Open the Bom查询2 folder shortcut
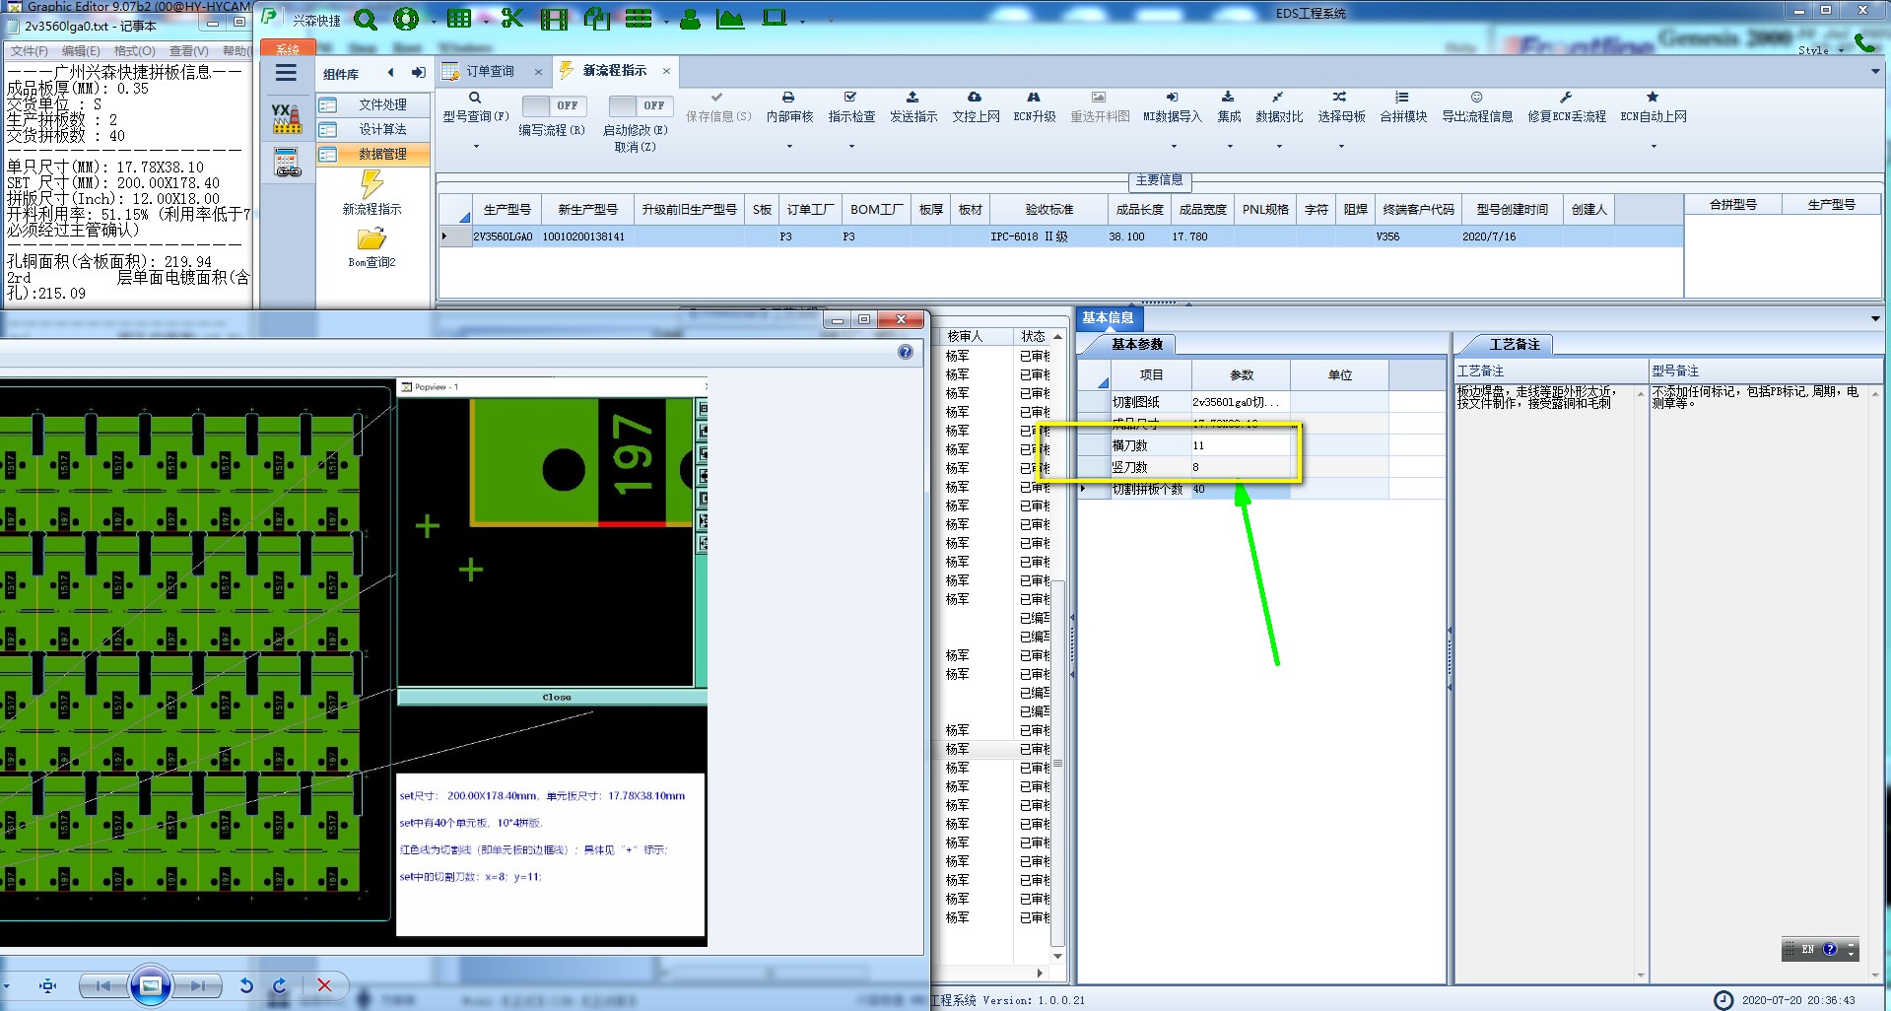 (x=371, y=247)
